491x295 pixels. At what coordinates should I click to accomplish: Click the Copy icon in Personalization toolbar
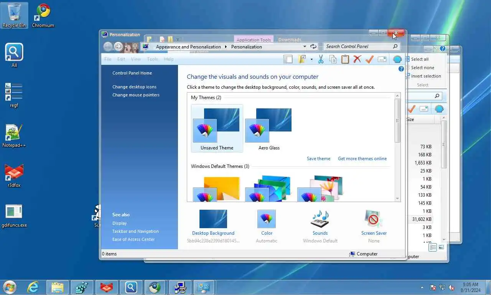point(333,59)
